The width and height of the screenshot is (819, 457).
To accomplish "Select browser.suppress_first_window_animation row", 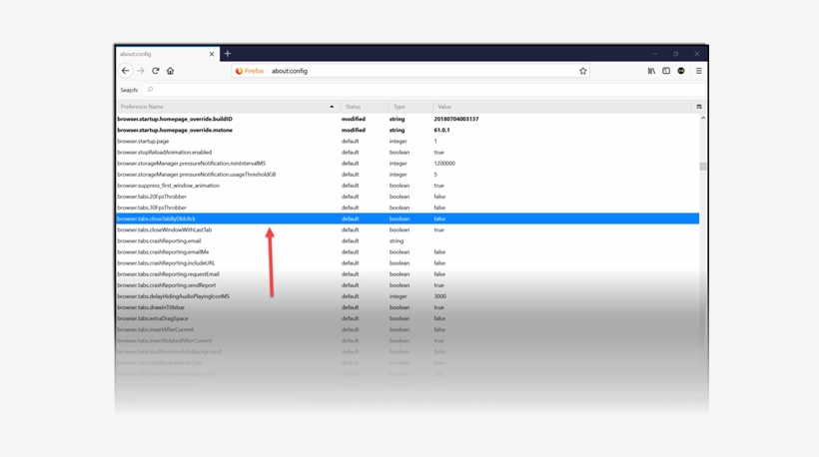I will (x=408, y=186).
